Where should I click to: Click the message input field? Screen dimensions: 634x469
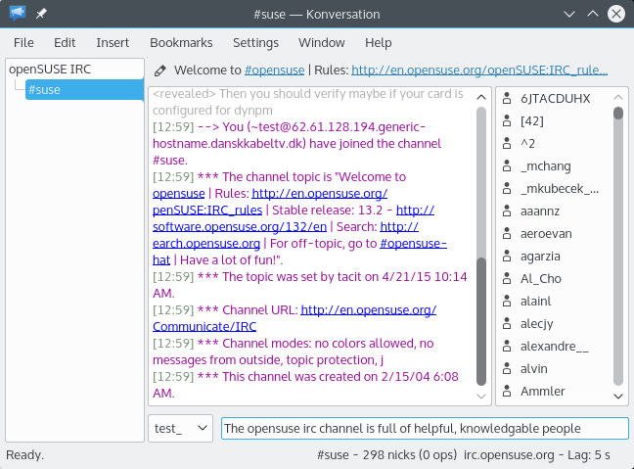pos(424,428)
